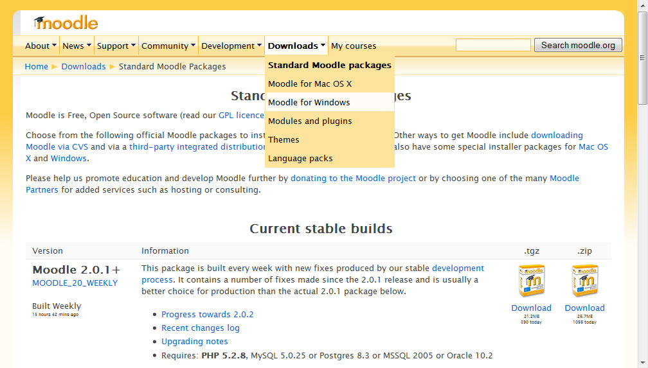648x368 pixels.
Task: Click the .zip package box icon
Action: click(x=584, y=281)
